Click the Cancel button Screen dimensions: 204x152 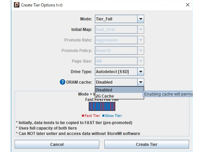pyautogui.click(x=57, y=144)
